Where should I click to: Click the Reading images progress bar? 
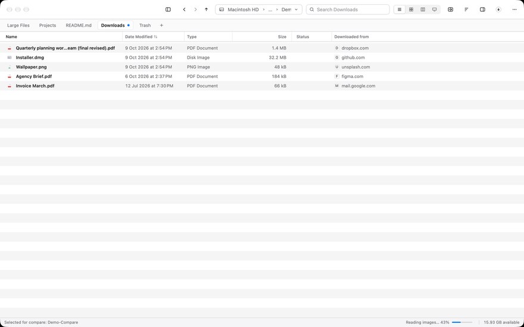click(x=462, y=322)
